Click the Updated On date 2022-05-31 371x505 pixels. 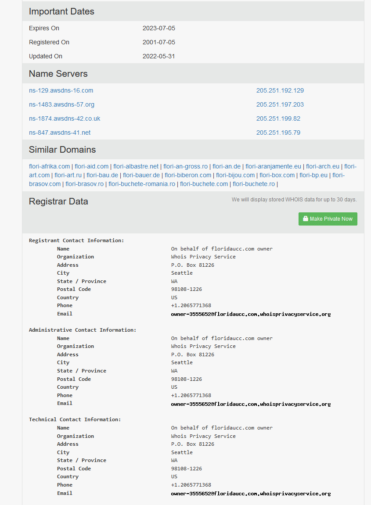pyautogui.click(x=159, y=56)
